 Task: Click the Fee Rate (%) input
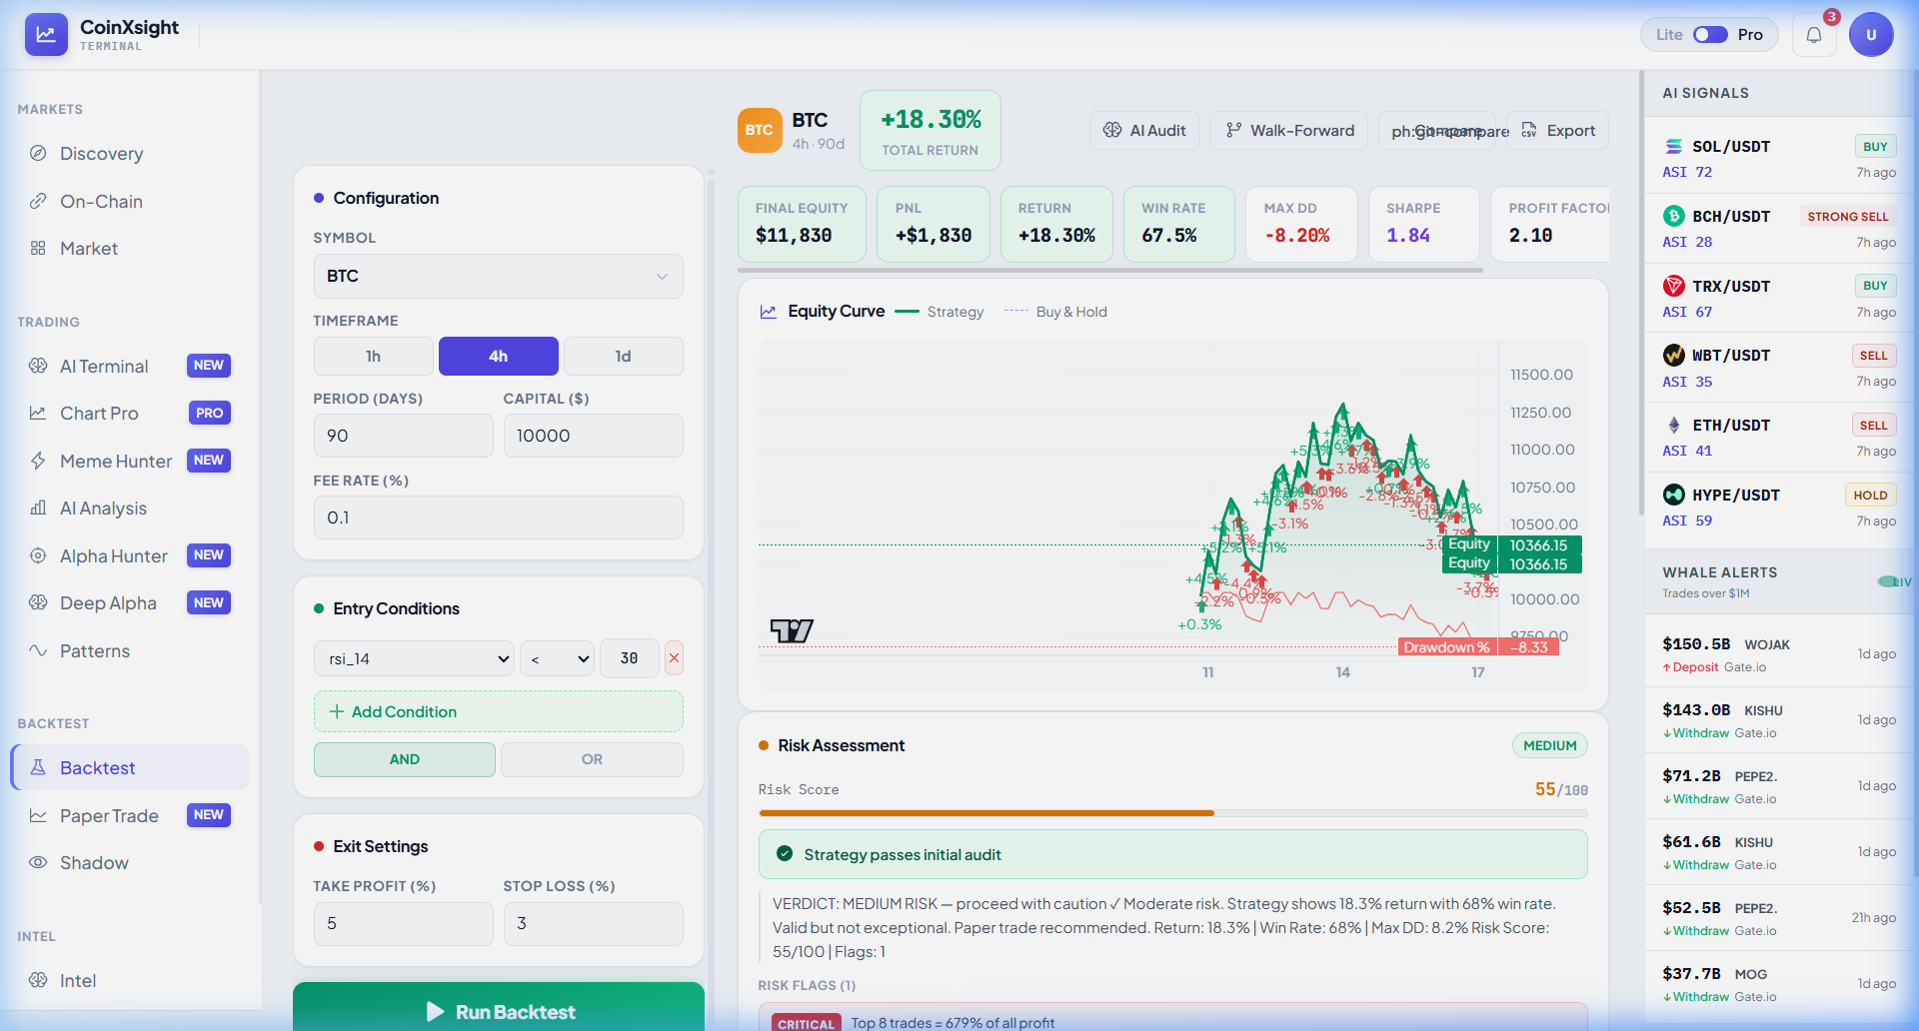[498, 517]
